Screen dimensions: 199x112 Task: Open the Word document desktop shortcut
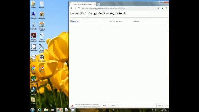coord(42,37)
